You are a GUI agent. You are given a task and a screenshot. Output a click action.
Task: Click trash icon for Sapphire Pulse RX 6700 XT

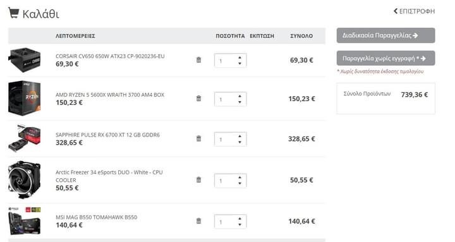pos(198,138)
